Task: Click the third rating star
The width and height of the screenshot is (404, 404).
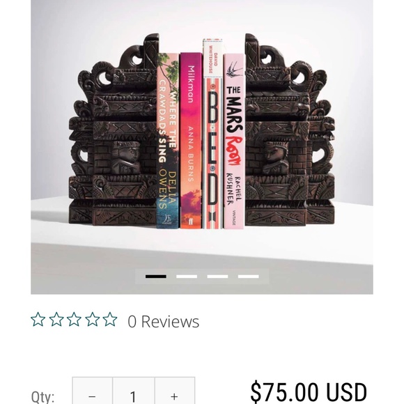Action: (x=74, y=320)
